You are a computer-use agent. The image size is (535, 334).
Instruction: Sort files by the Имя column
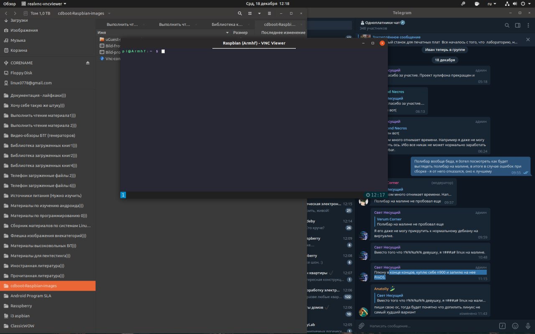click(x=163, y=33)
